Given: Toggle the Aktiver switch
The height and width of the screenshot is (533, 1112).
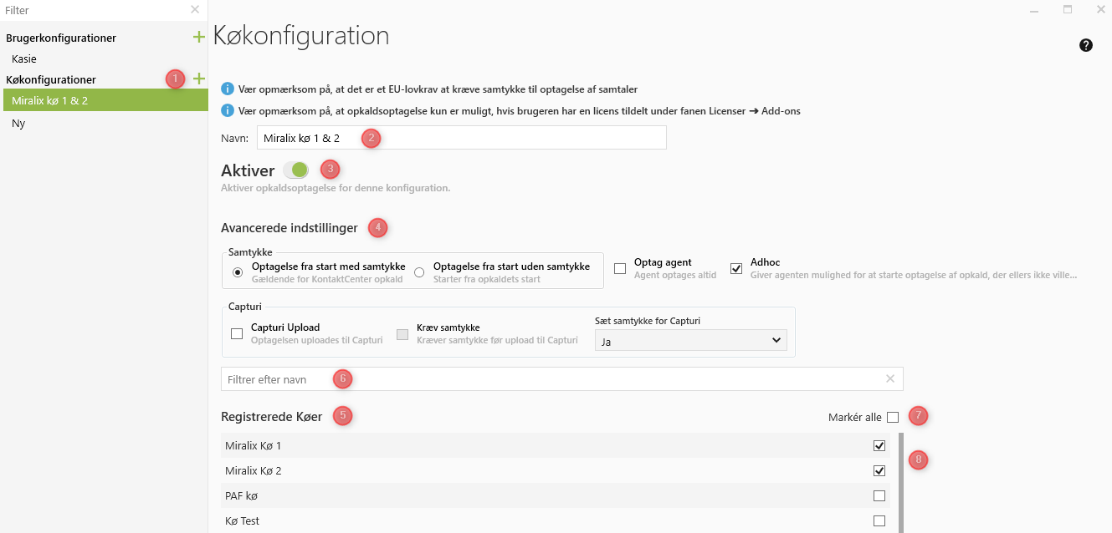Looking at the screenshot, I should pos(296,170).
